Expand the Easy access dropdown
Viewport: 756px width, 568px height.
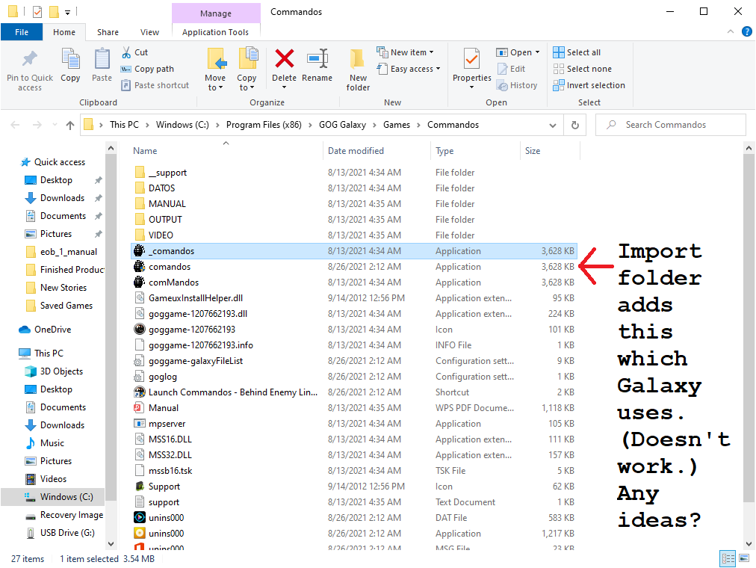pos(439,69)
